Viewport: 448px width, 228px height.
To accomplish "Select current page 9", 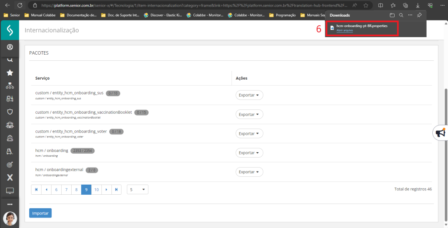I will [86, 189].
